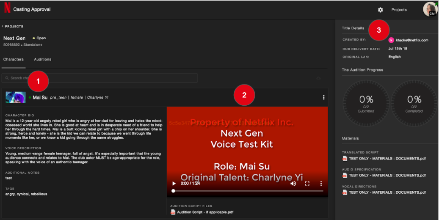439x220 pixels.
Task: Click the 80988892 Standalone project ID
Action: point(23,45)
